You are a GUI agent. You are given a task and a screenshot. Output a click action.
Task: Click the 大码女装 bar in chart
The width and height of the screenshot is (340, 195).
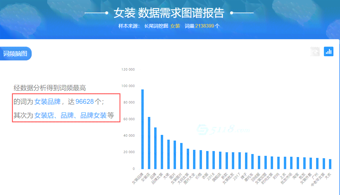pyautogui.click(x=188, y=159)
